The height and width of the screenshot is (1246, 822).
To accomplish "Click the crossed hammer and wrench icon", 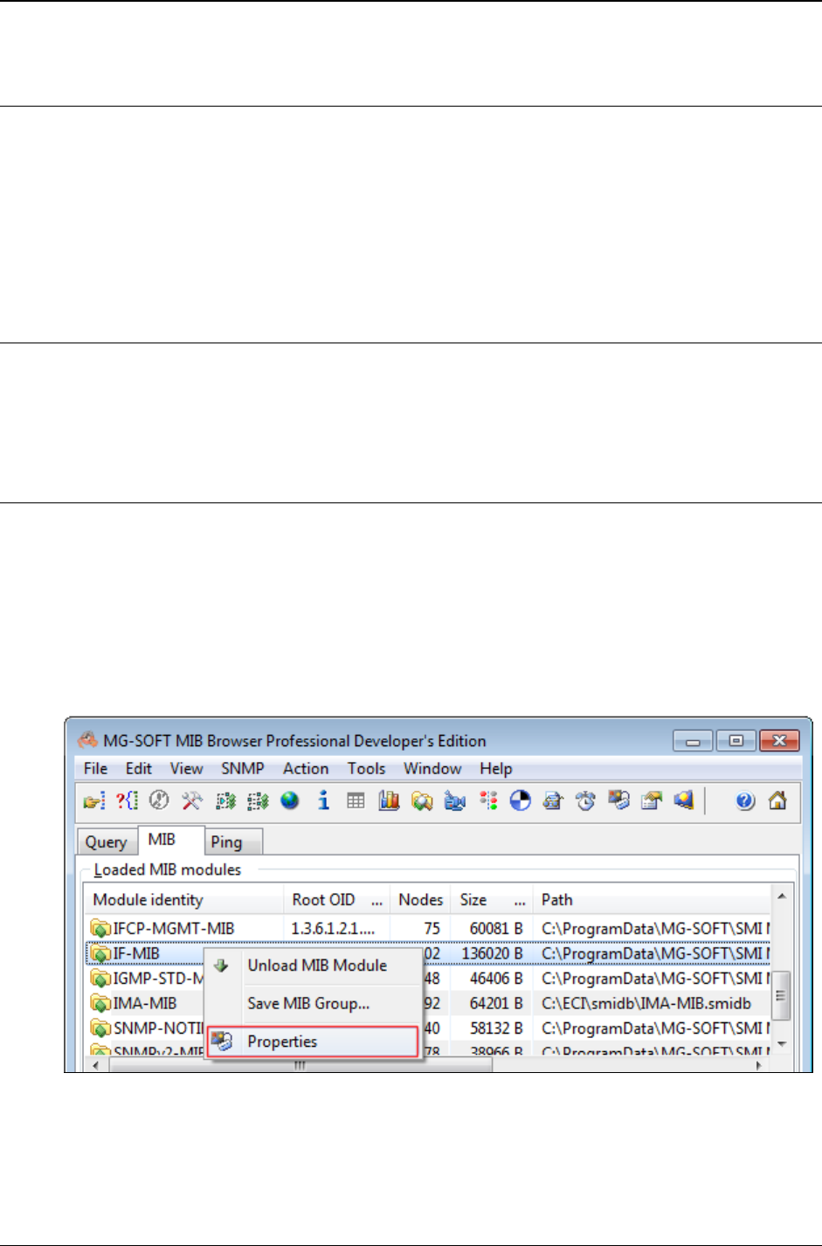I will [x=192, y=800].
